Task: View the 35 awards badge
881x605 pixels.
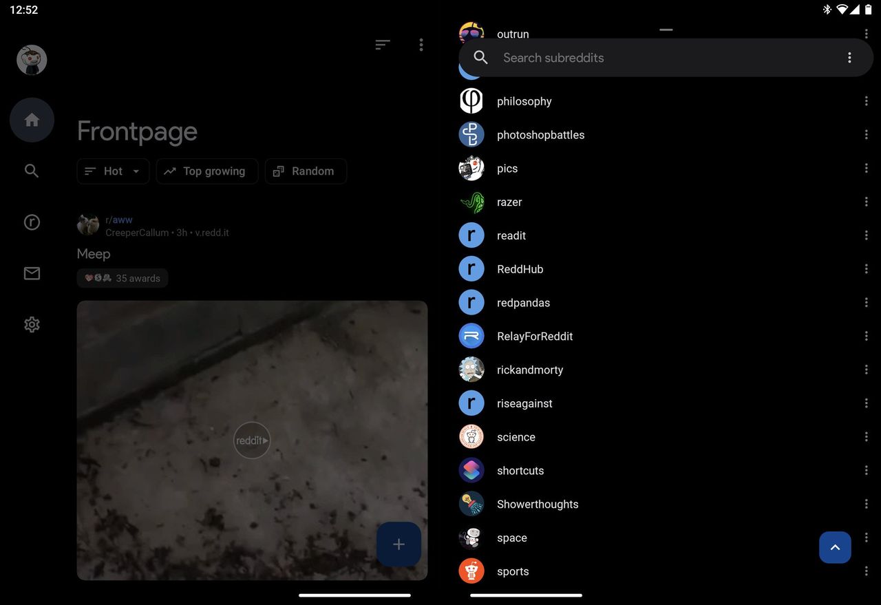Action: tap(123, 278)
